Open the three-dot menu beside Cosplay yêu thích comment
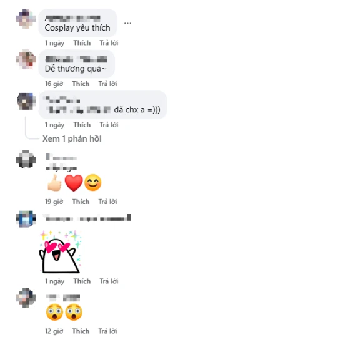The image size is (361, 345). pyautogui.click(x=127, y=23)
